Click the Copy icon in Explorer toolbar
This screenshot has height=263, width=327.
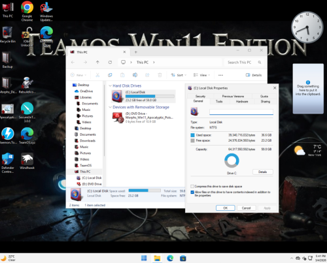coord(110,75)
